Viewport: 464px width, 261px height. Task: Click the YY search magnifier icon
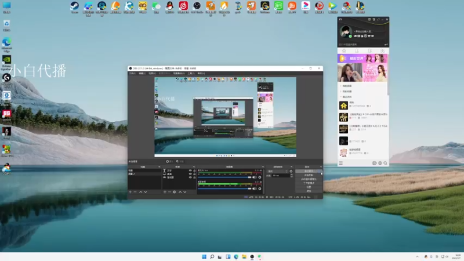click(385, 163)
